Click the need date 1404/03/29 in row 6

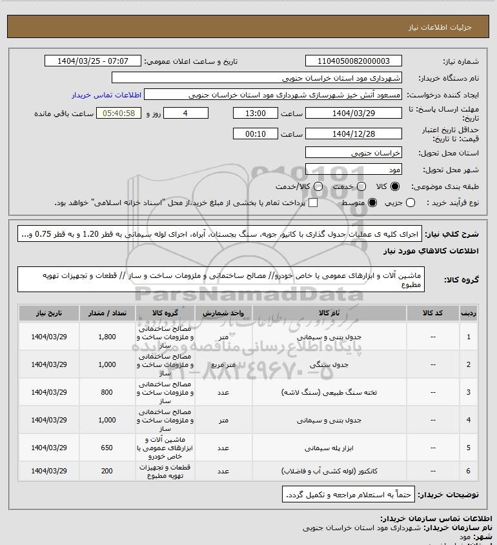(48, 471)
